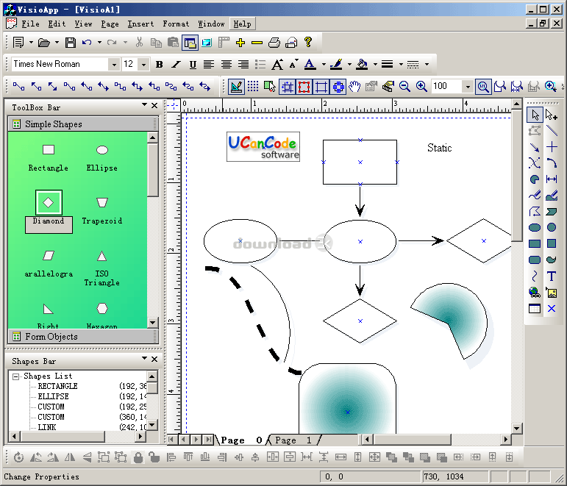Click the Save floppy disk icon
This screenshot has width=567, height=486.
[70, 43]
